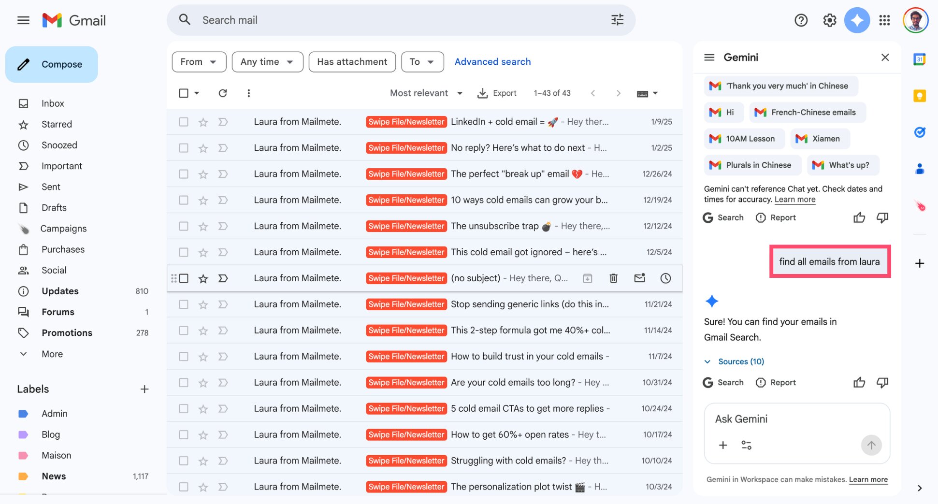Click the Gemini sparkle icon in header

857,20
